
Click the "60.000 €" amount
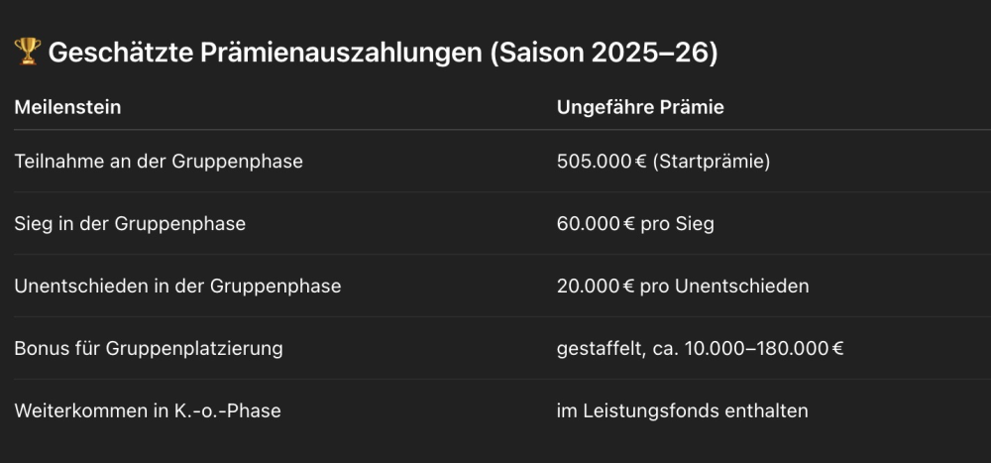tap(596, 223)
